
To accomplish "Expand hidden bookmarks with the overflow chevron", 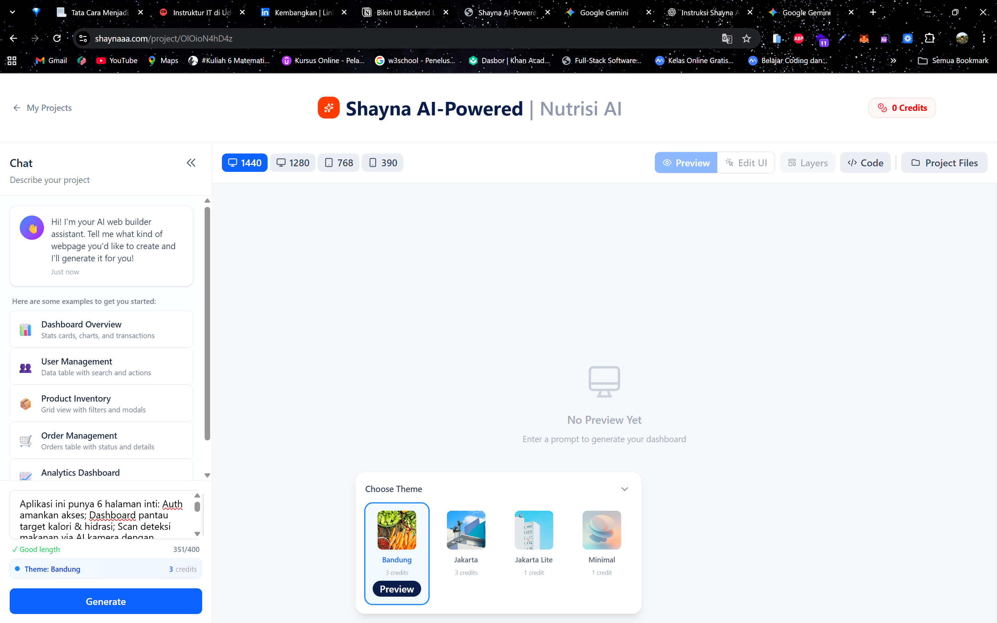I will (893, 60).
